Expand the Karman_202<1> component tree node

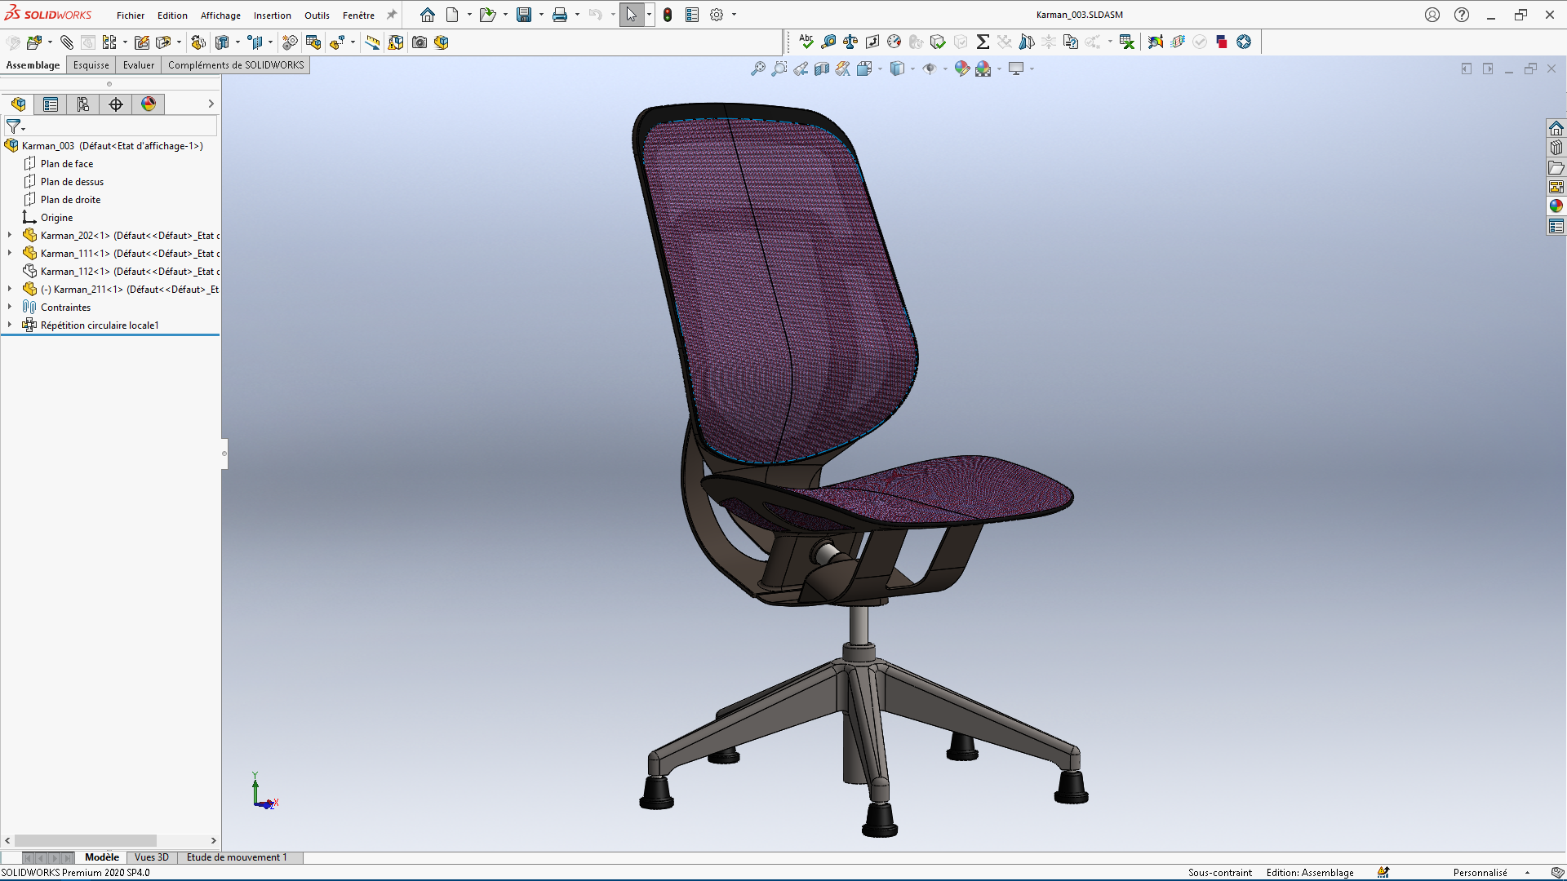[10, 235]
